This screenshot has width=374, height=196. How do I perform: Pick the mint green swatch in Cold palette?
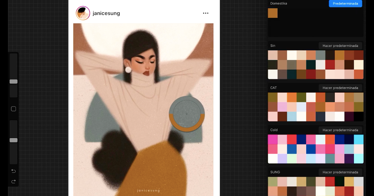292,159
